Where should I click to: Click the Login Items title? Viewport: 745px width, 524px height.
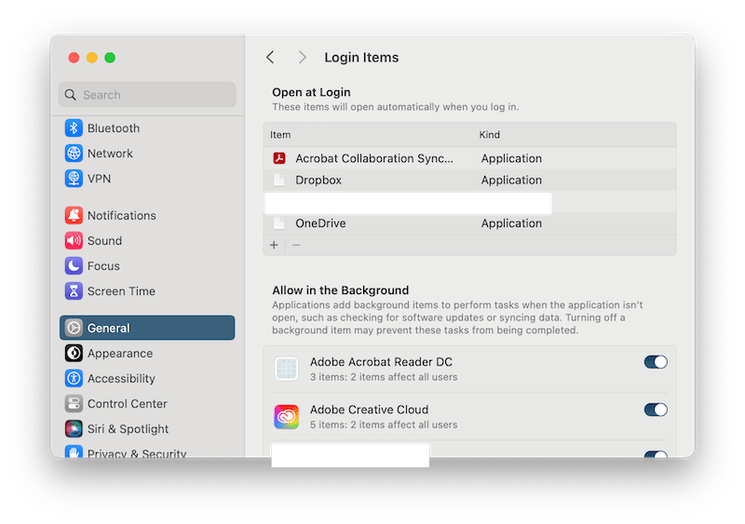pyautogui.click(x=361, y=58)
